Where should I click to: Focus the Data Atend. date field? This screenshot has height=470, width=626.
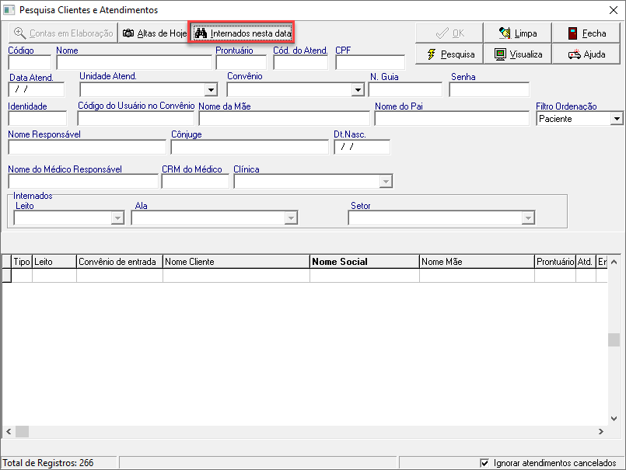pos(37,90)
